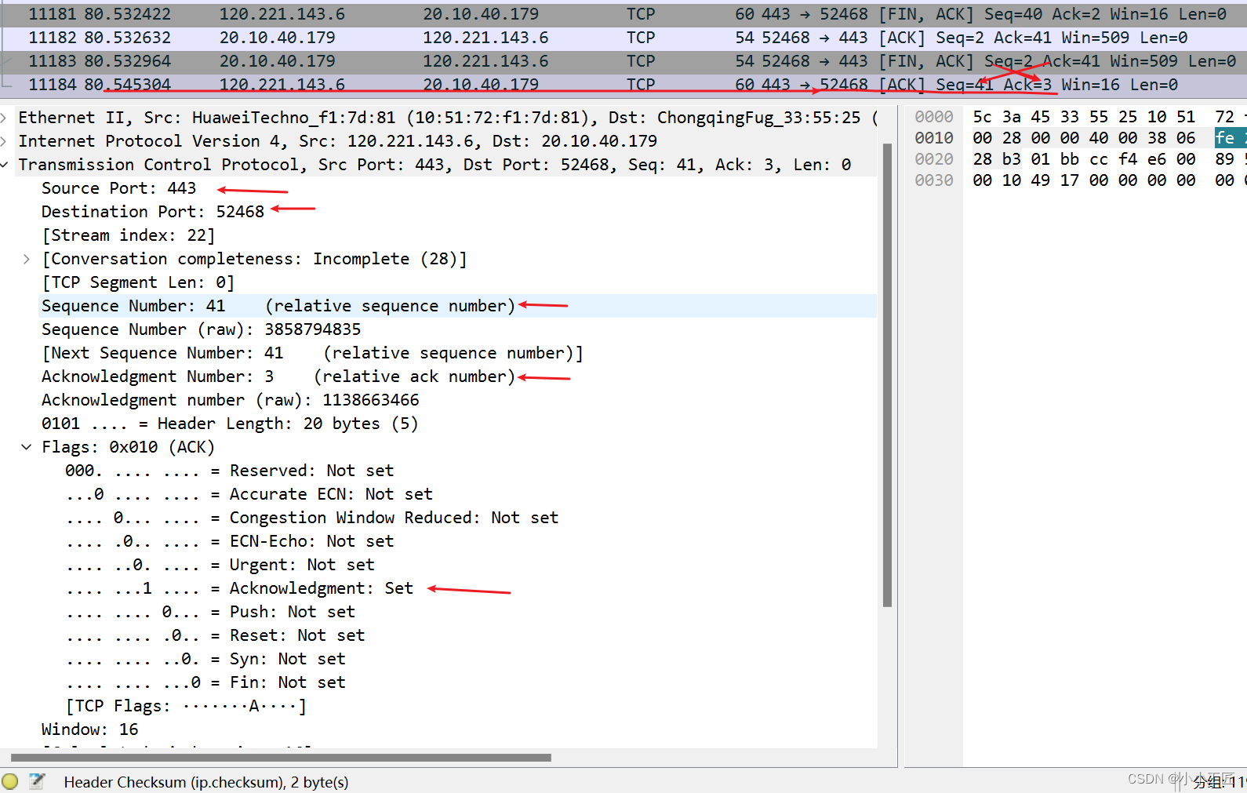The image size is (1247, 793).
Task: Select Acknowledgment: Set flag line
Action: pyautogui.click(x=239, y=588)
